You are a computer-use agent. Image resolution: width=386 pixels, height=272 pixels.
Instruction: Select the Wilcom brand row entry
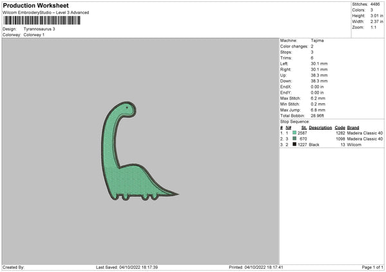354,145
